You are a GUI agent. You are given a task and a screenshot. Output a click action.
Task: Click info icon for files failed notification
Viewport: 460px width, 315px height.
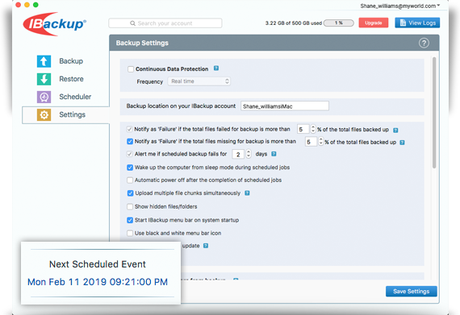tap(395, 130)
